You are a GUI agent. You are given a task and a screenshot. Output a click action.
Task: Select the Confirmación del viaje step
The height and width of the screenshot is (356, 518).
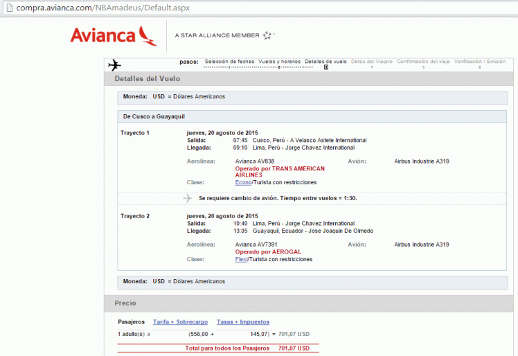tap(423, 62)
